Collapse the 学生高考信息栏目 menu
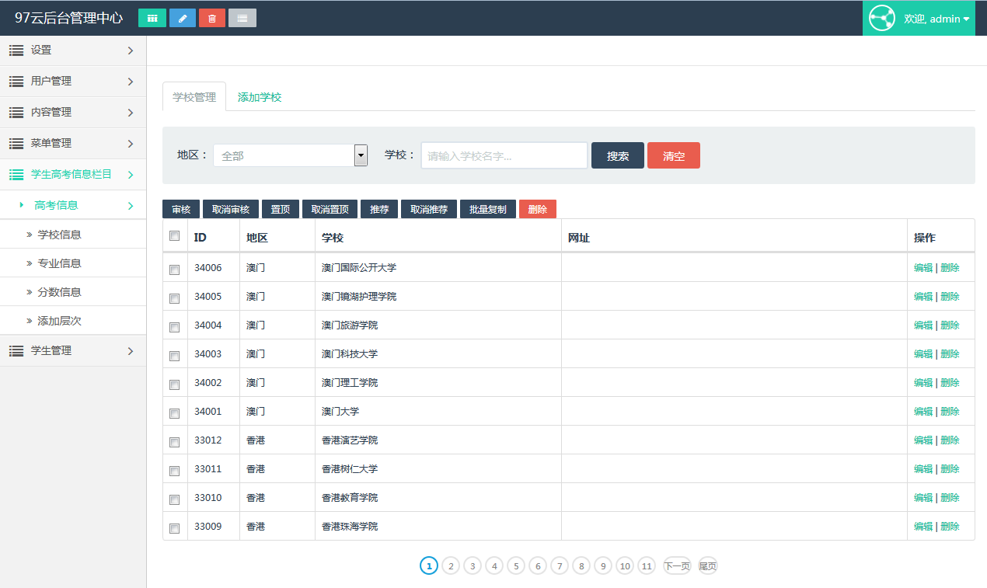The image size is (987, 588). pos(73,175)
